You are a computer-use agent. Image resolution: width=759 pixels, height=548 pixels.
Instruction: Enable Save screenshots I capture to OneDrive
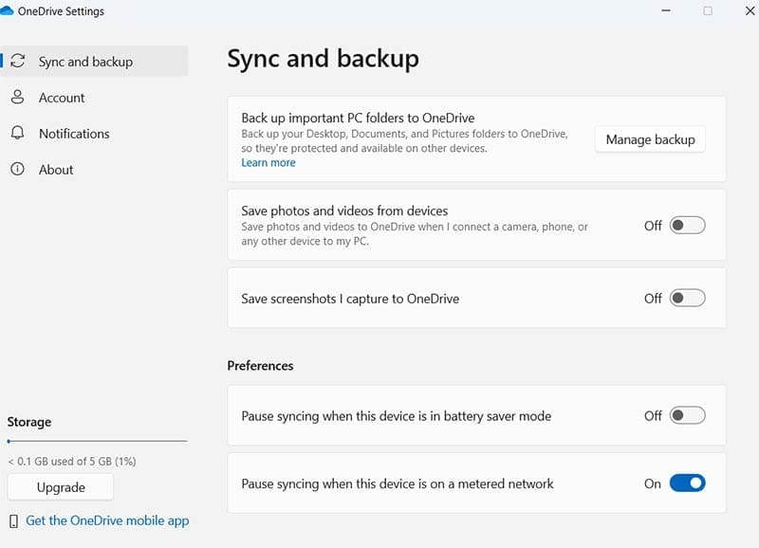687,298
